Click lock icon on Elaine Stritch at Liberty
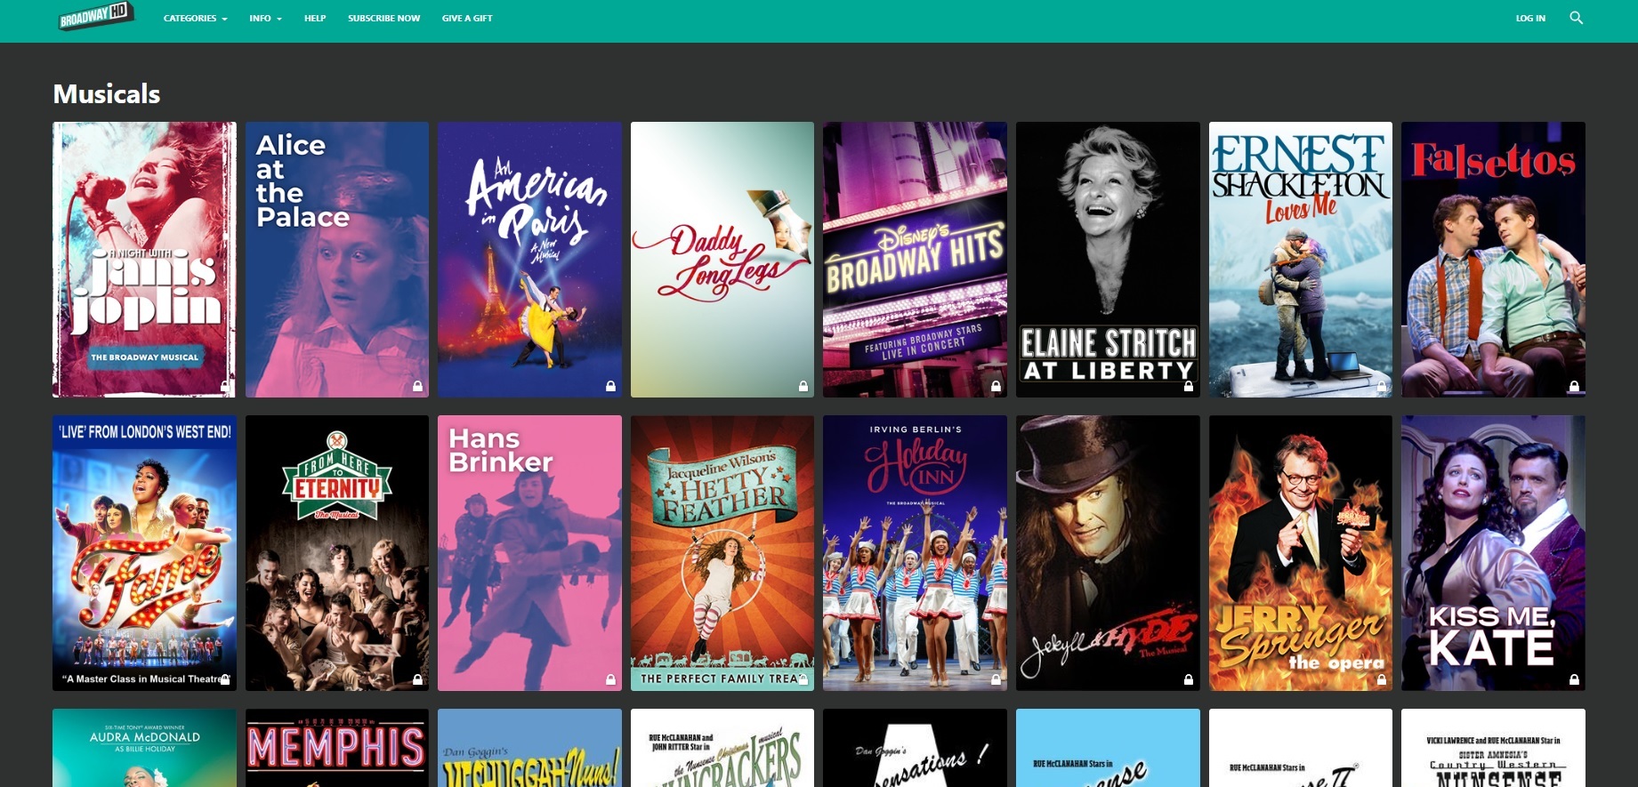 coord(1189,387)
